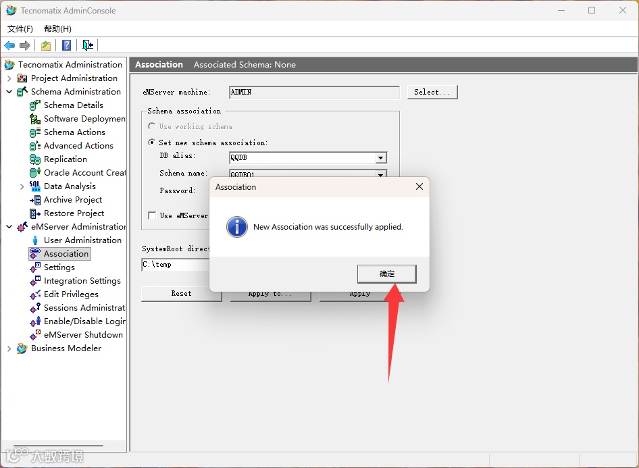
Task: Expand the Project Administration node
Action: point(9,78)
